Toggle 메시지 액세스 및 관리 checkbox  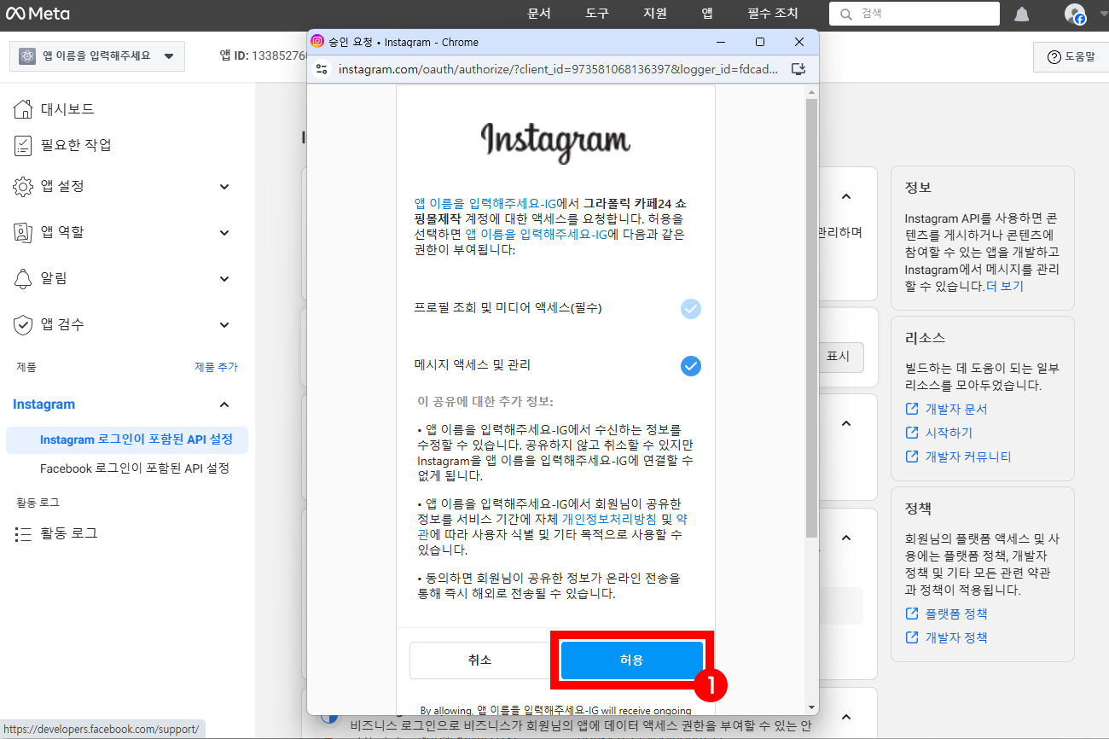[x=691, y=365]
